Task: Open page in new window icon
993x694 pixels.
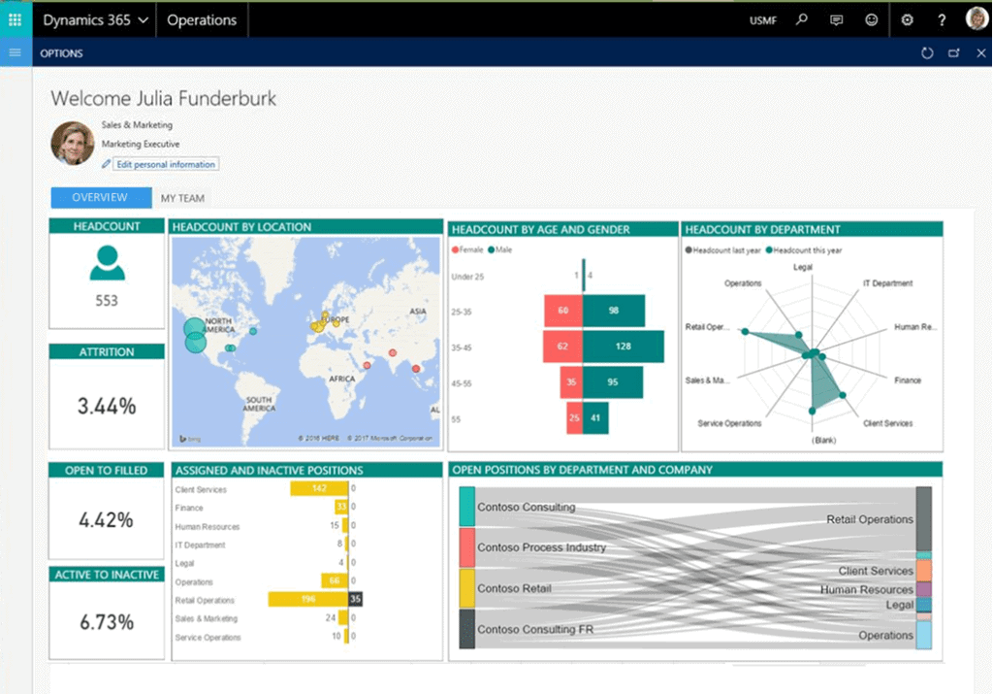Action: [x=954, y=53]
